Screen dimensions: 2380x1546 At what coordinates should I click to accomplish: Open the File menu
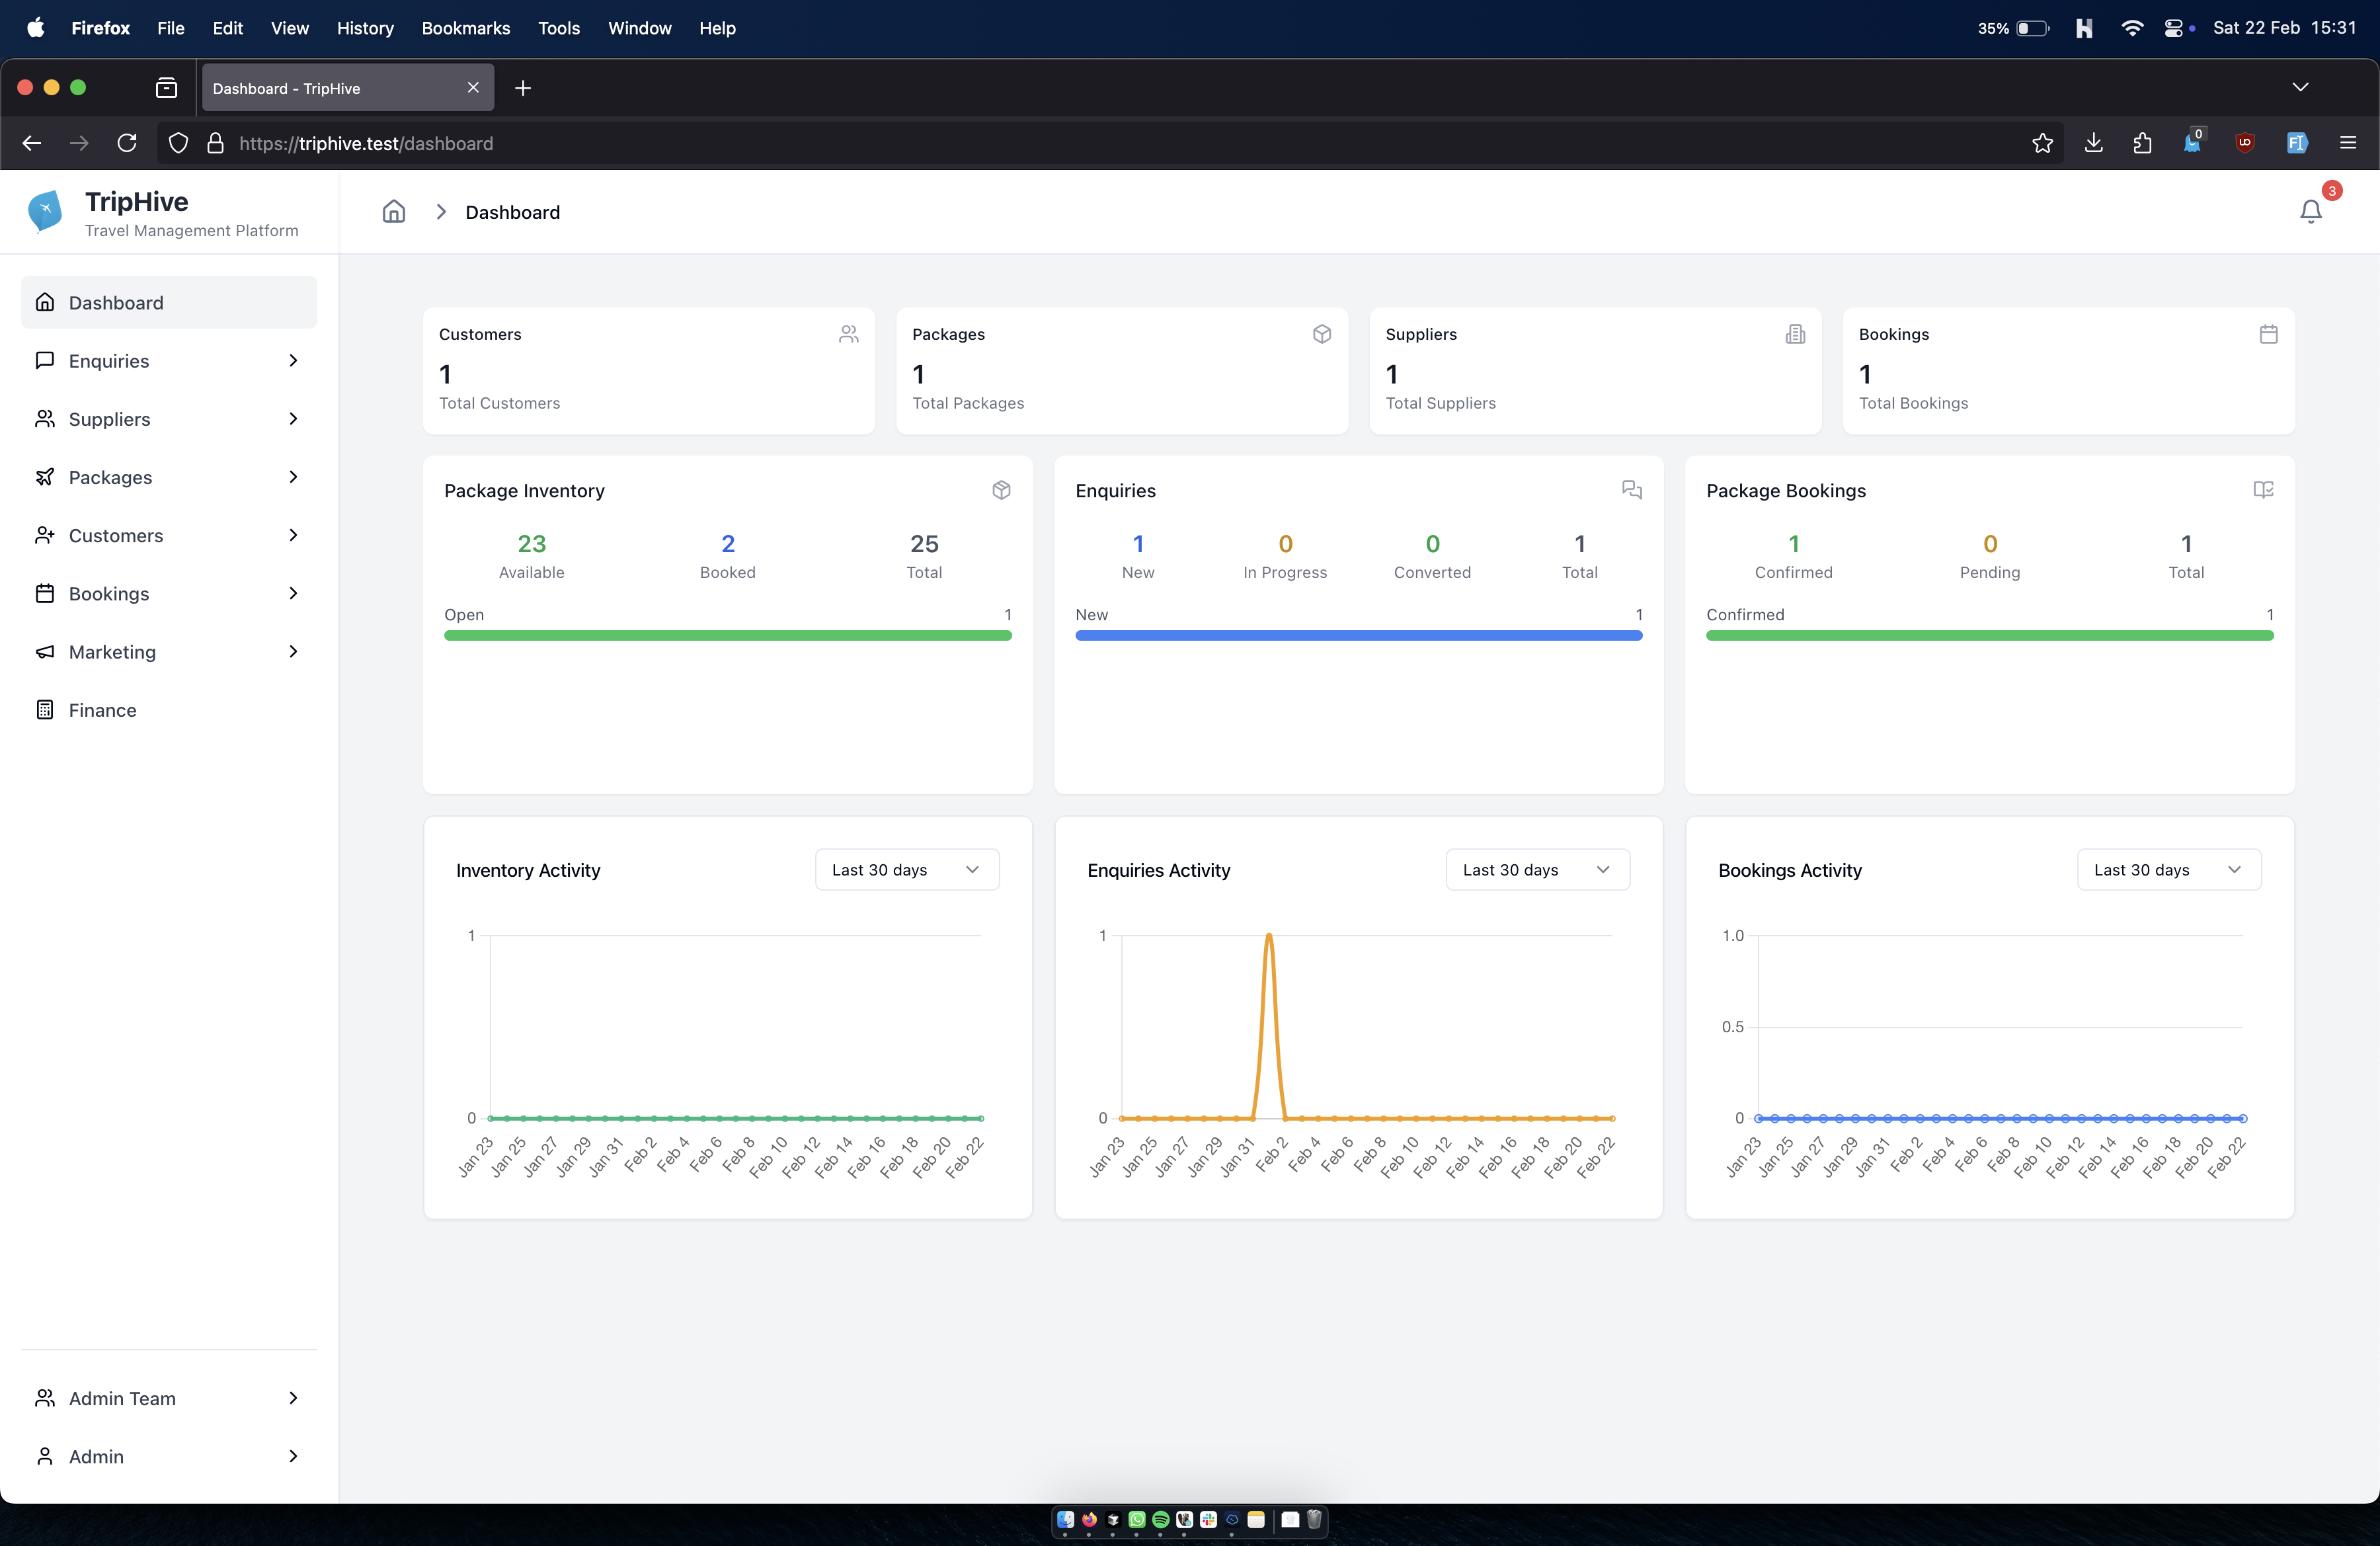point(170,28)
